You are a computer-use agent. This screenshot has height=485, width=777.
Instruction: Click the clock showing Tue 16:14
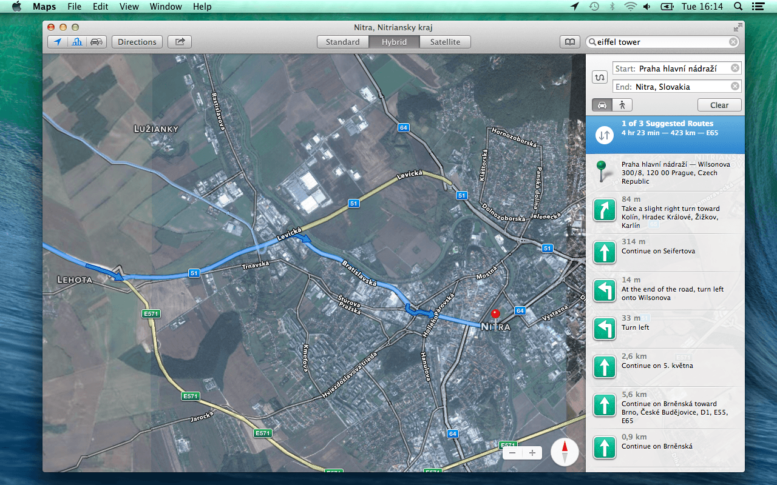(702, 7)
